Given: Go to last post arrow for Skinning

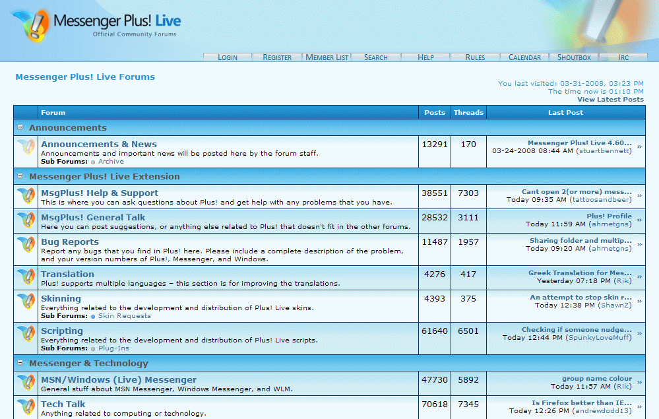Looking at the screenshot, I should click(639, 302).
